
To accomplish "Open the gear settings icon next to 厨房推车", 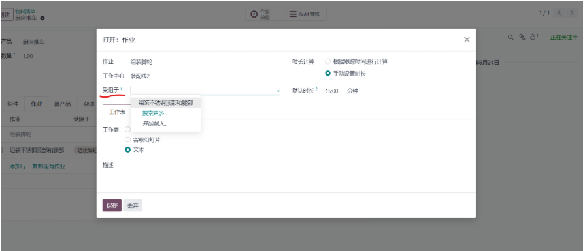I will click(42, 18).
